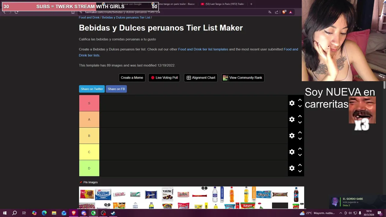The image size is (386, 217).
Task: Click the Pin Images pushpin option
Action: tap(88, 182)
